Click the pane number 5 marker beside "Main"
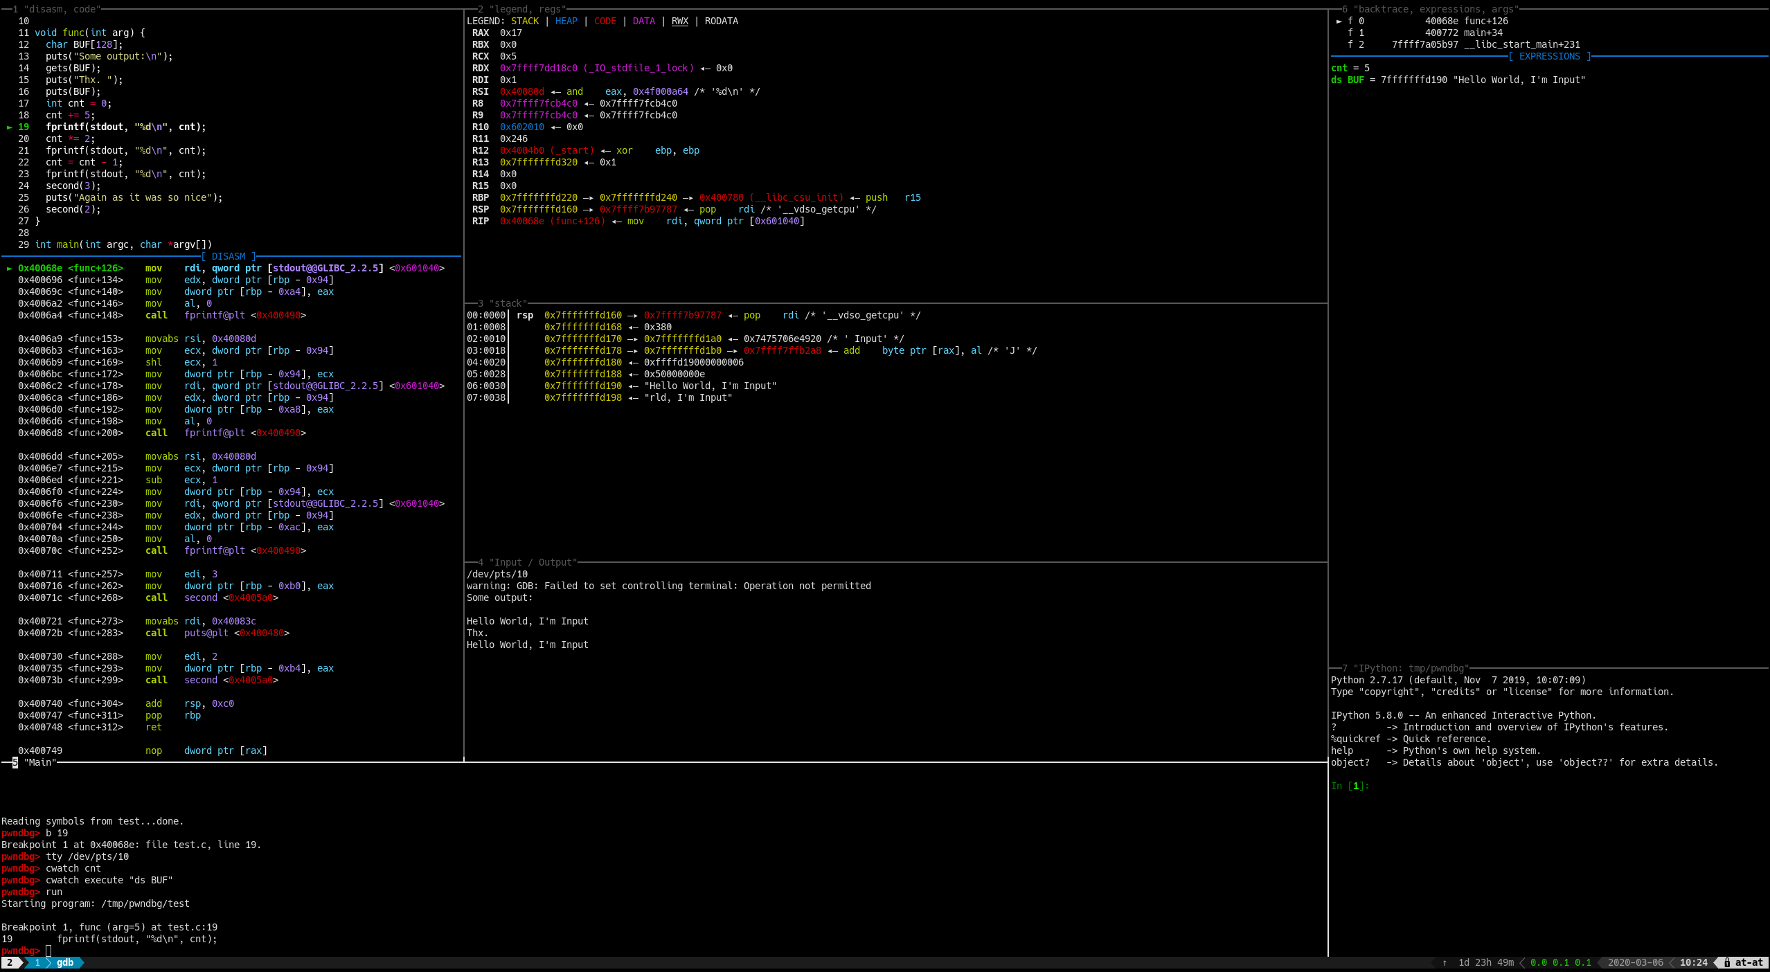Image resolution: width=1770 pixels, height=972 pixels. [15, 762]
